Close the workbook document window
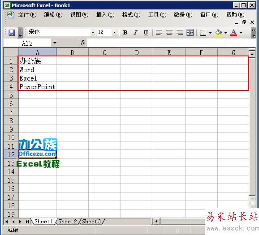The height and width of the screenshot is (235, 259). pyautogui.click(x=252, y=22)
